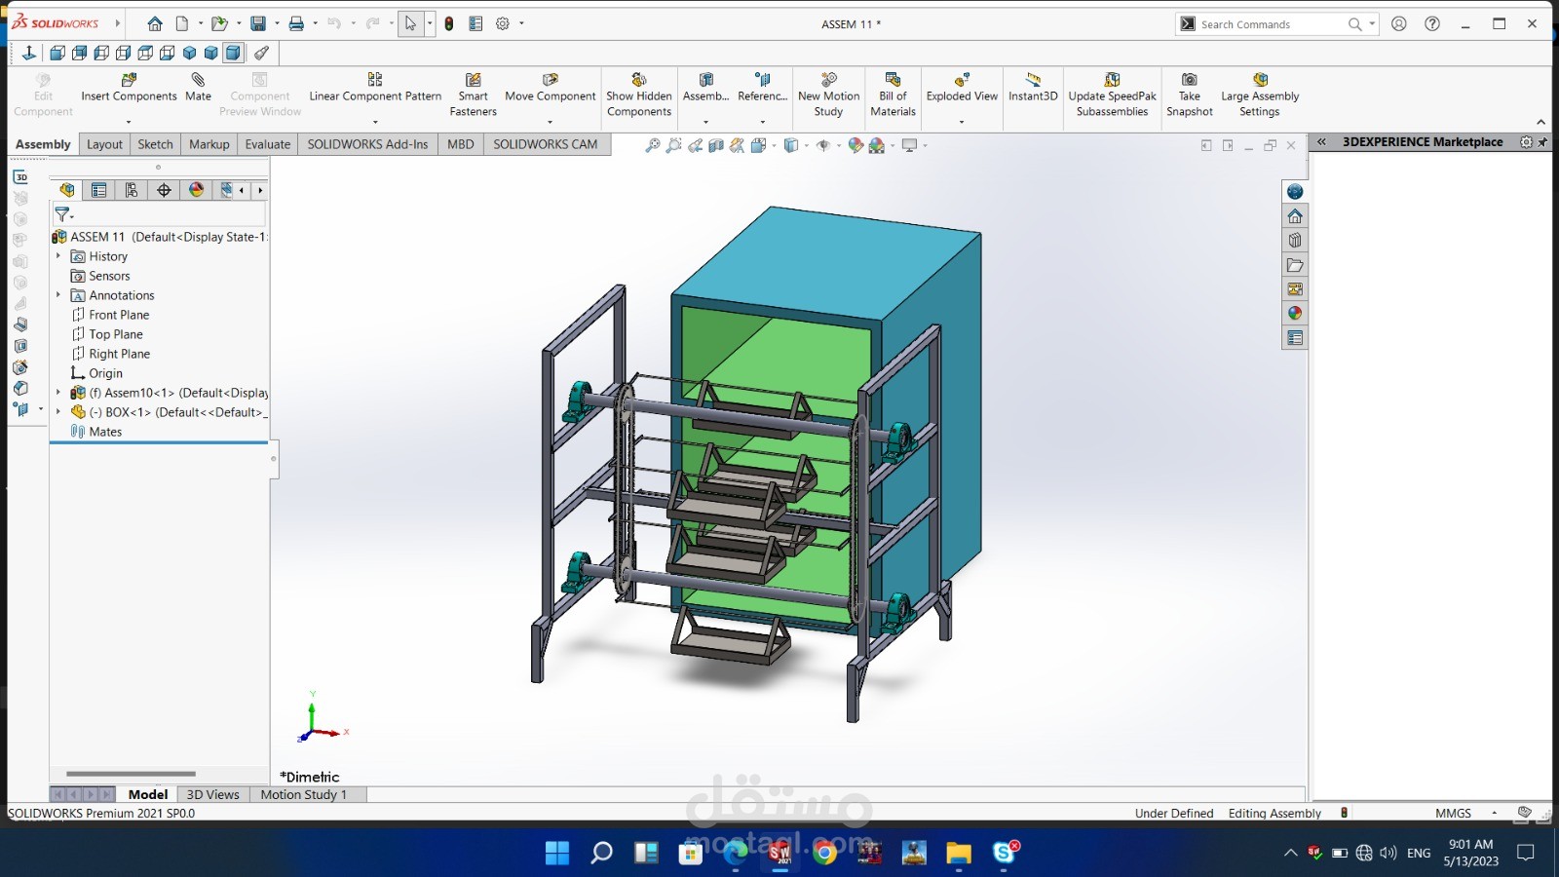
Task: Open the Motion Study 1 tab
Action: [x=304, y=794]
